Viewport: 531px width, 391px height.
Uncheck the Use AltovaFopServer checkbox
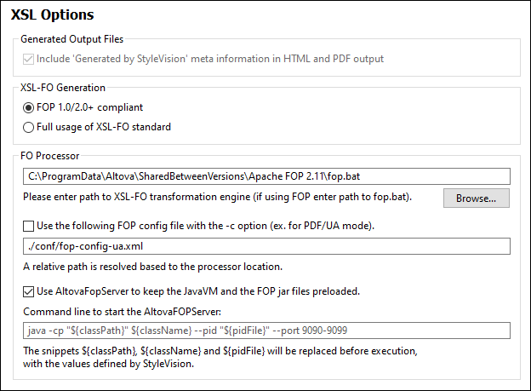click(x=29, y=291)
